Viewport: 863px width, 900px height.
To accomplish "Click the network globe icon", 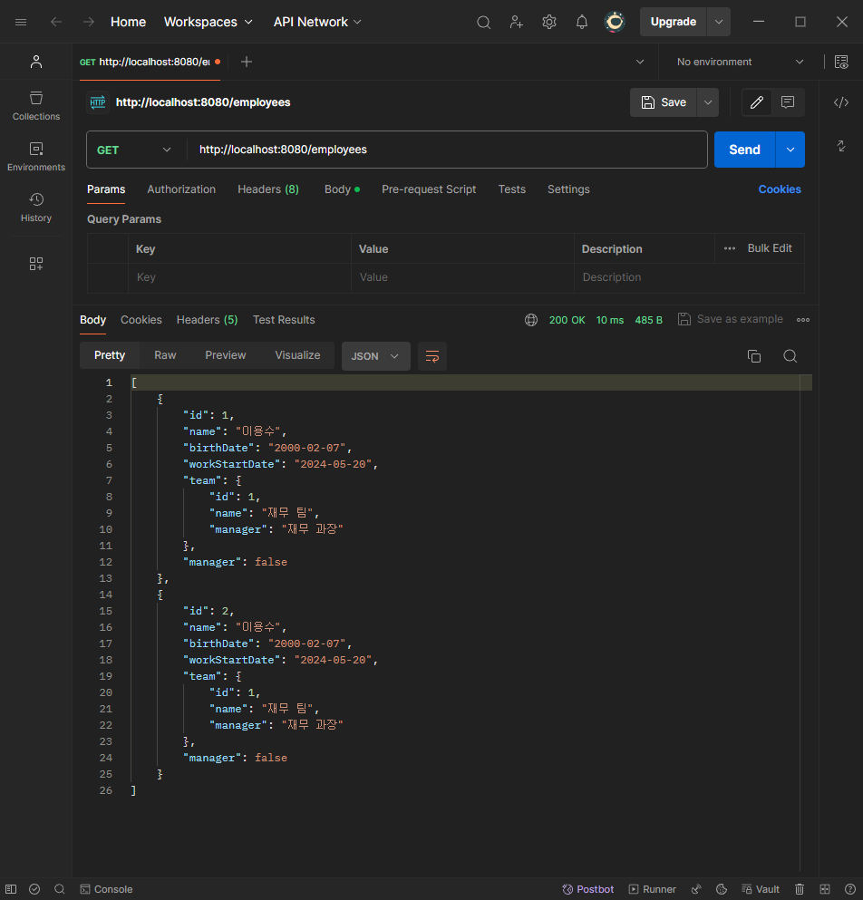I will [531, 320].
